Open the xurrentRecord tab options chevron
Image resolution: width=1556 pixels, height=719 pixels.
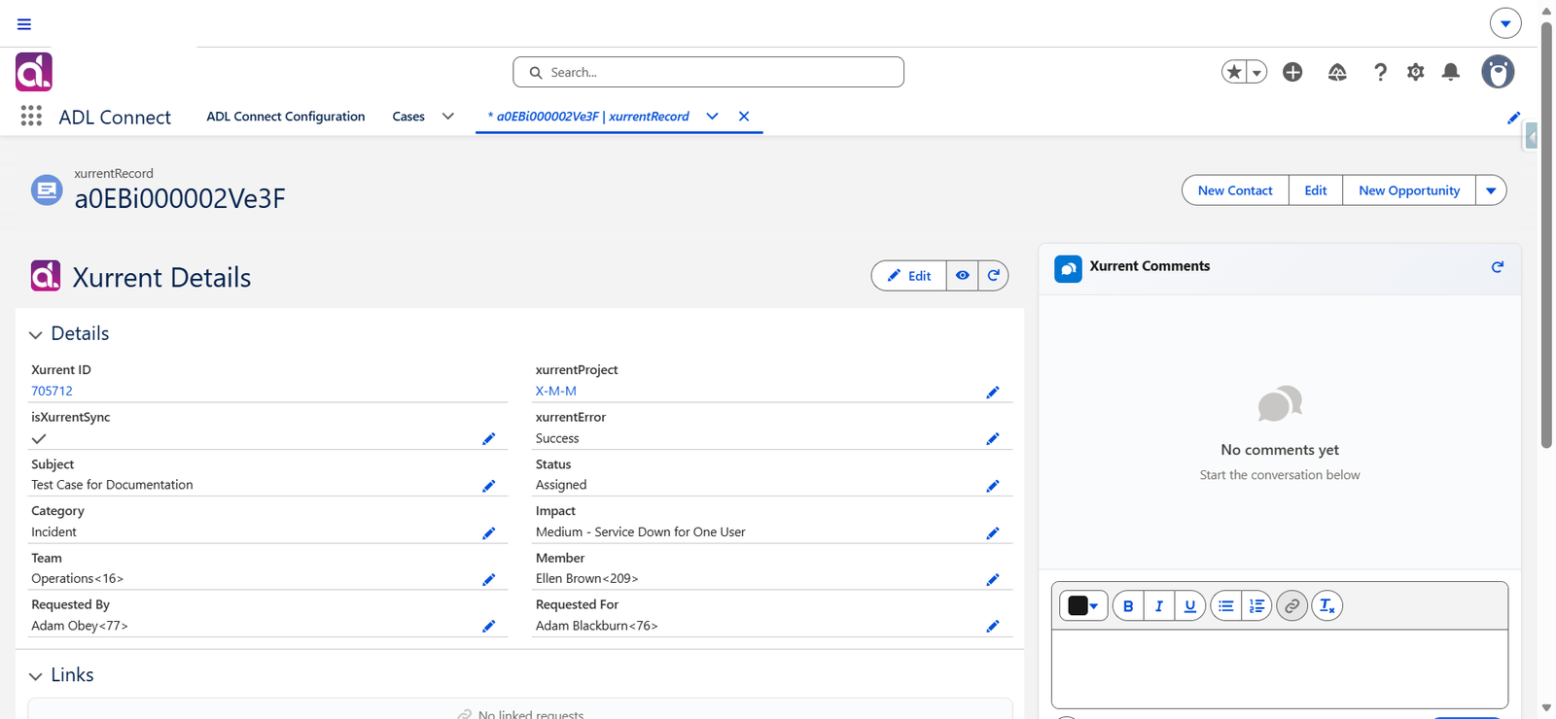click(x=712, y=117)
